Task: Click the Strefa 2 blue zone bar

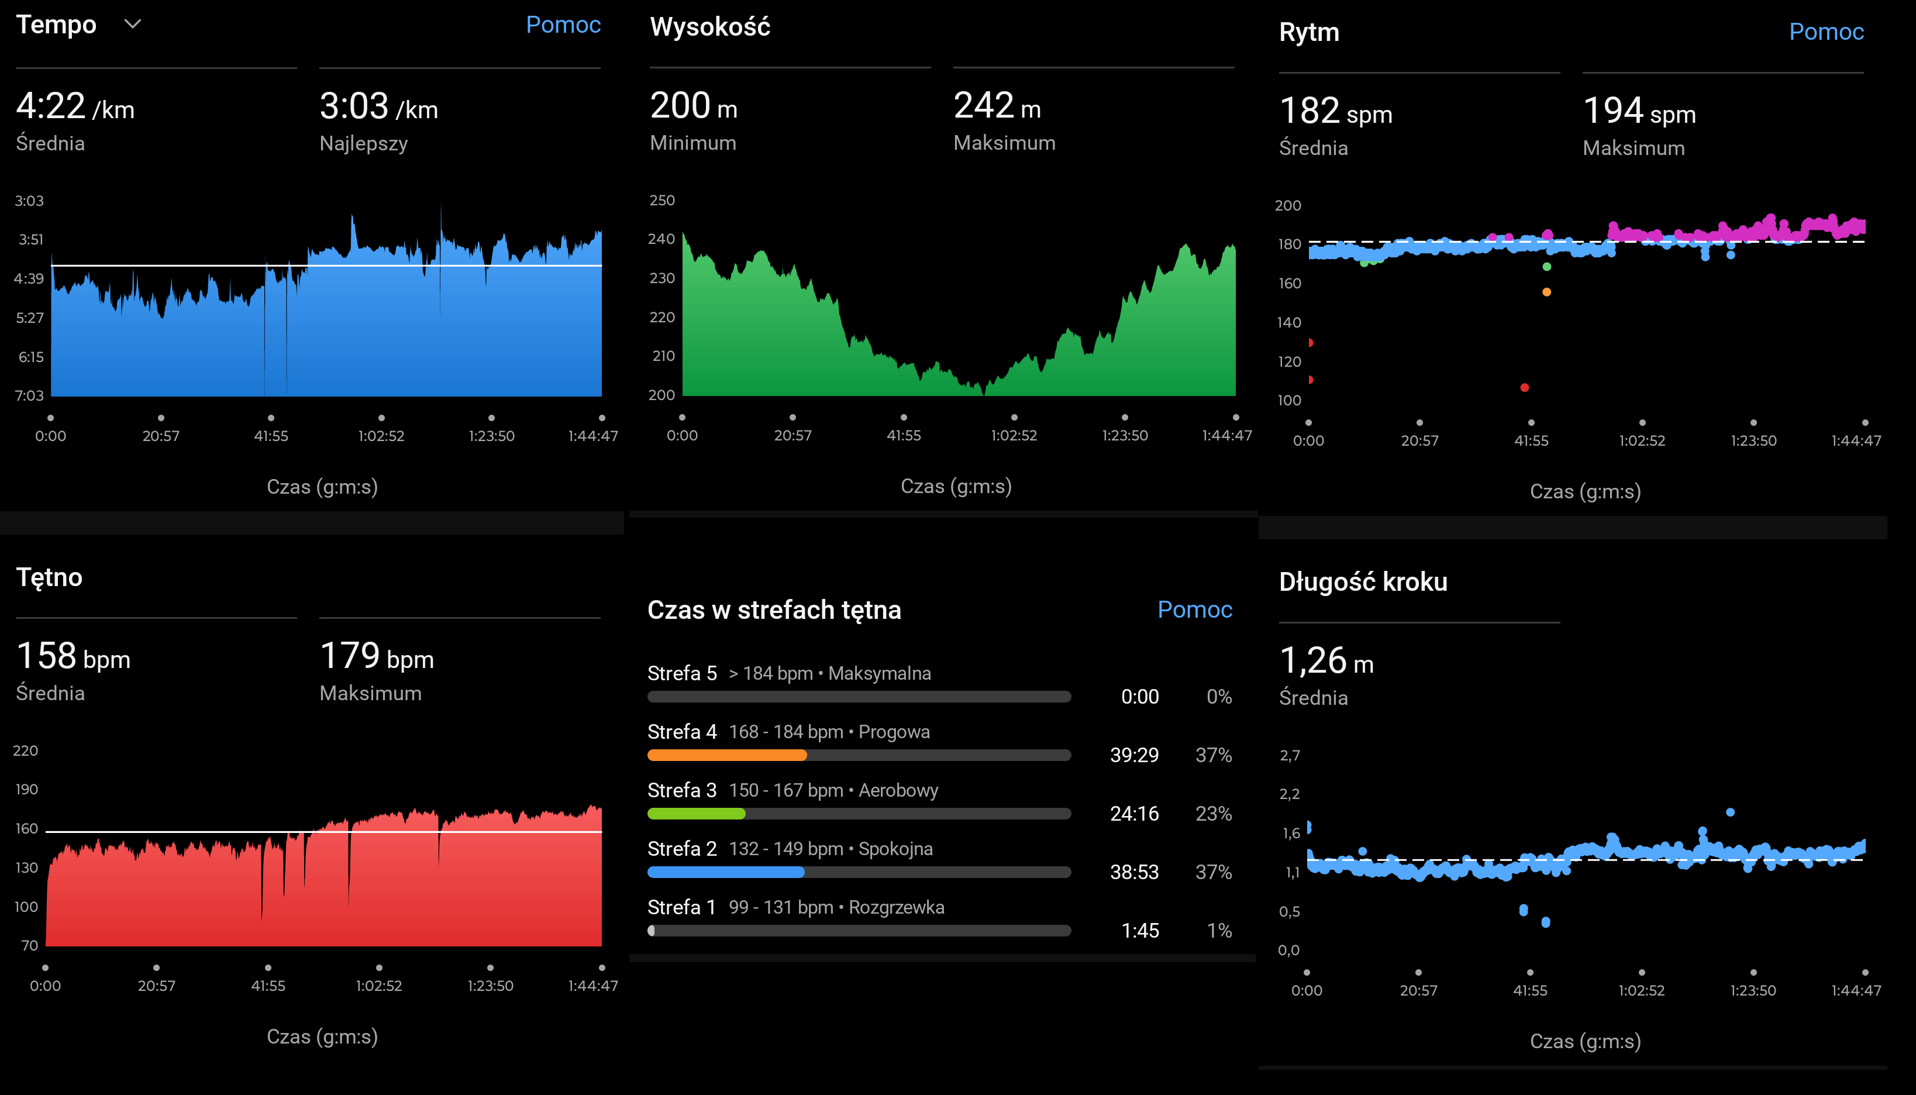Action: point(725,872)
